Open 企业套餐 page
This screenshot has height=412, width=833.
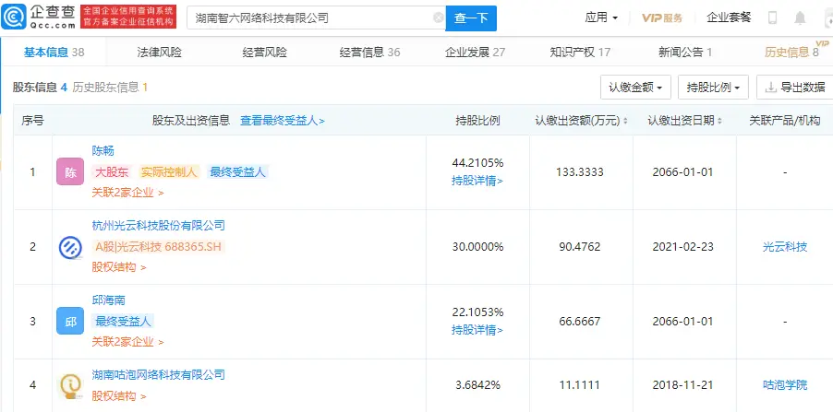[729, 18]
